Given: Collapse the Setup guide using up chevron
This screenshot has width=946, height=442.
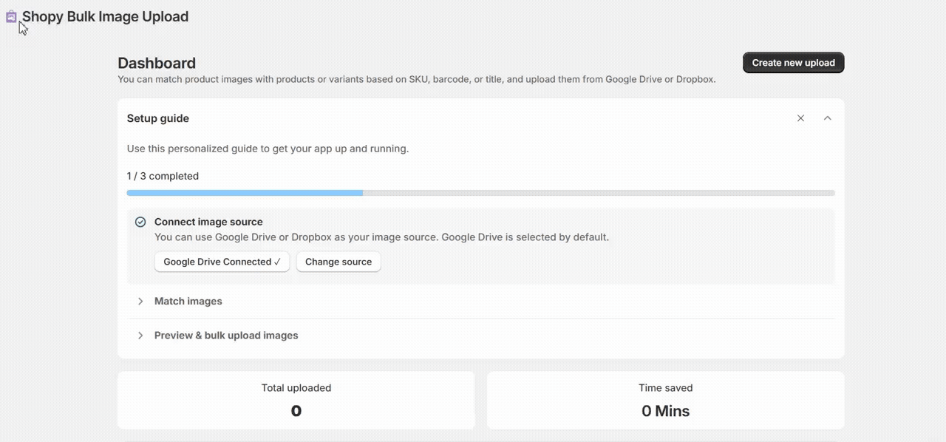Looking at the screenshot, I should (827, 118).
